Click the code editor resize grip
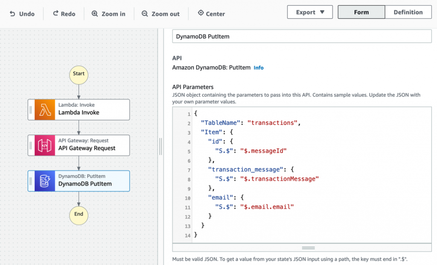 308,247
